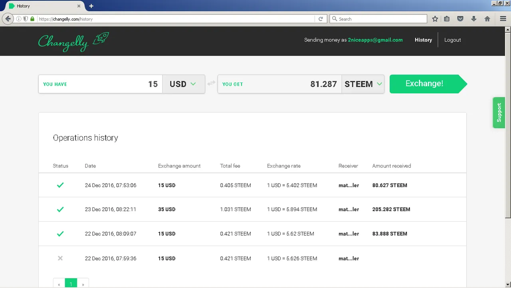Click the Exchange rate column header
The height and width of the screenshot is (288, 511).
(x=284, y=166)
